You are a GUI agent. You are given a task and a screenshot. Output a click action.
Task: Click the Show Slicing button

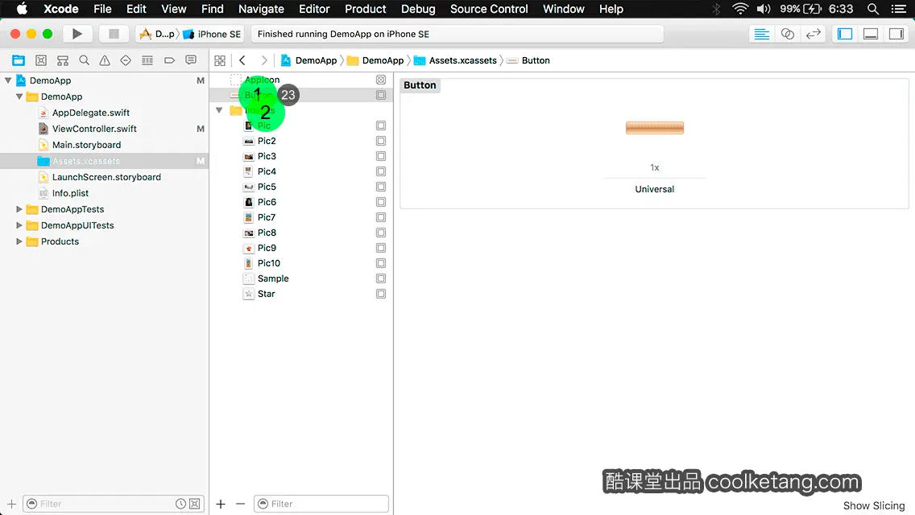click(874, 505)
